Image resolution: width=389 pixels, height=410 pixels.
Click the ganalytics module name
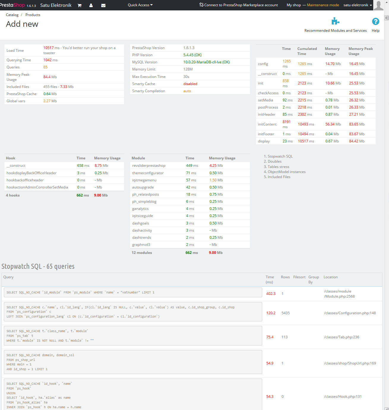pos(140,209)
